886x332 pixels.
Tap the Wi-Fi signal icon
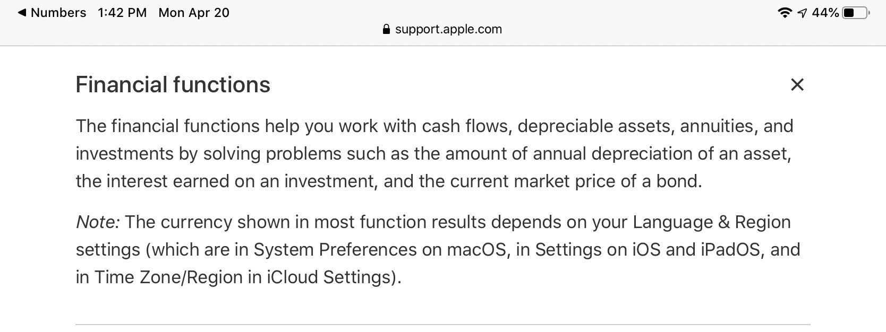coord(785,13)
